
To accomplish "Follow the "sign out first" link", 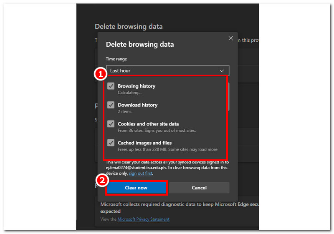I will (140, 173).
